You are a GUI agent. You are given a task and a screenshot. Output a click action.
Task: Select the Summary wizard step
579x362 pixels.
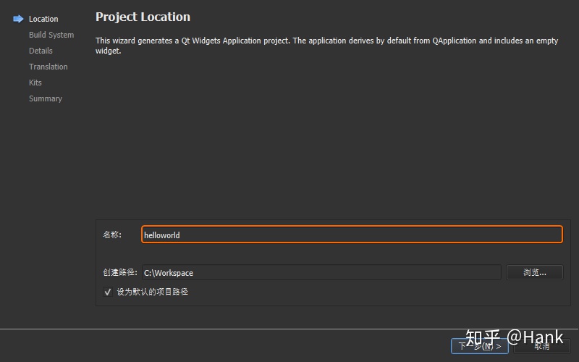(x=46, y=98)
